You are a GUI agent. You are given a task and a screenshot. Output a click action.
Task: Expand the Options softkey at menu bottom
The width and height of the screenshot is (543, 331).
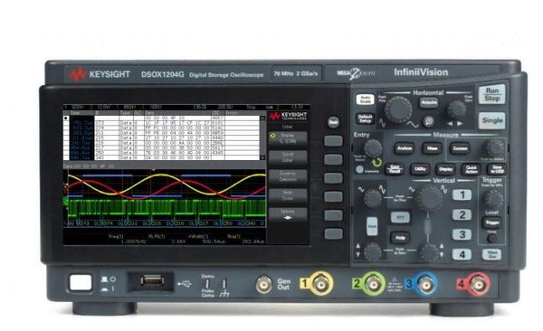tap(288, 214)
